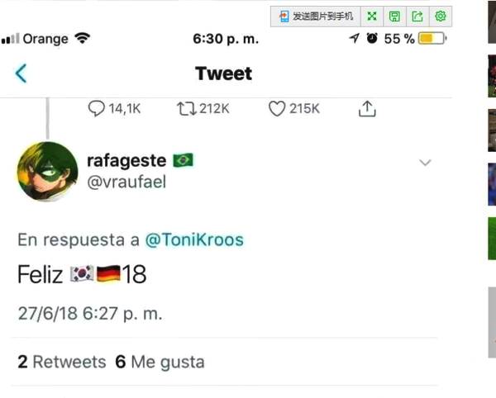The image size is (496, 398).
Task: Click the share/export icon in toolbar
Action: click(x=417, y=16)
